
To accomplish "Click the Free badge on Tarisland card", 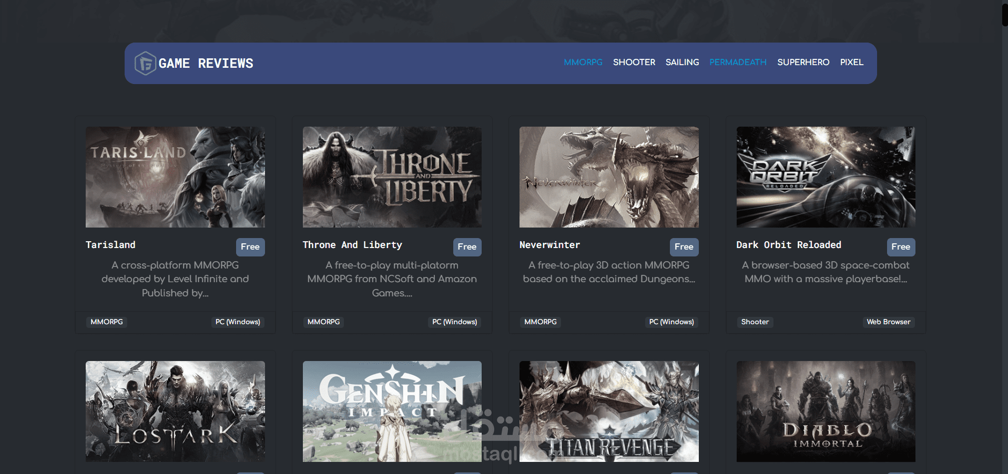I will 250,247.
